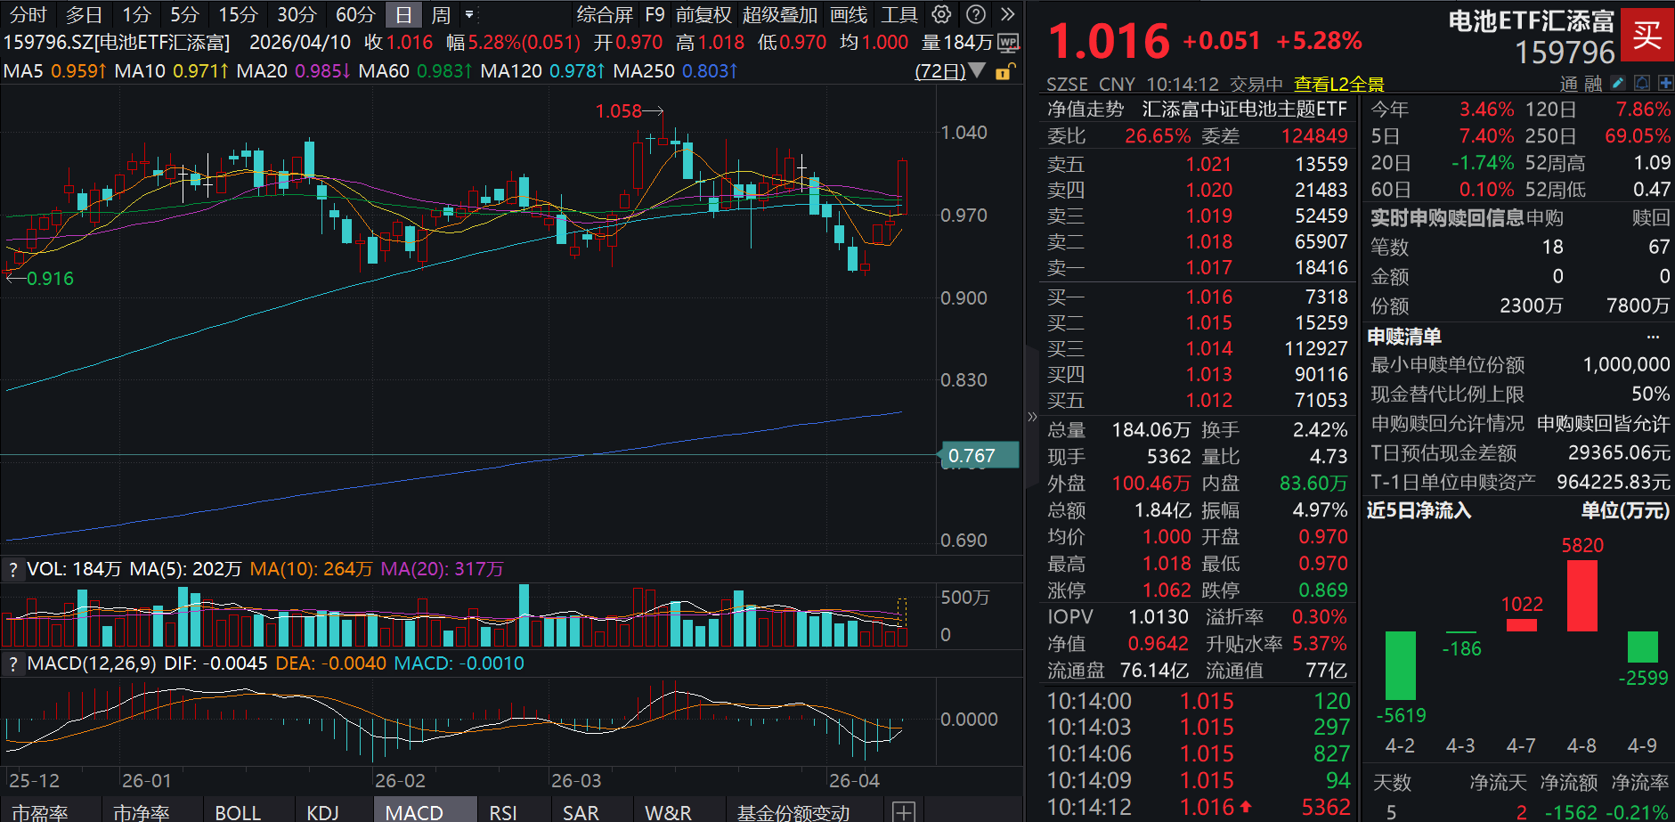Toggle 超级叠加 overlay mode
The image size is (1675, 822).
click(x=779, y=14)
